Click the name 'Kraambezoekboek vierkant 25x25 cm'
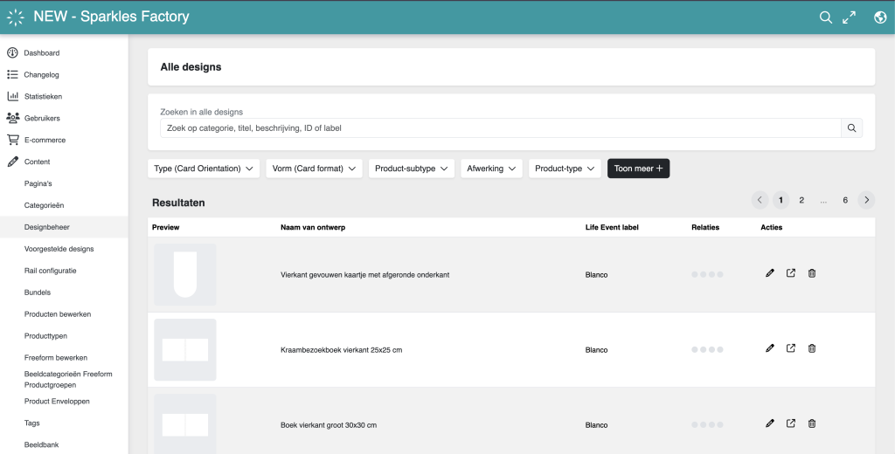This screenshot has width=895, height=454. [x=342, y=350]
